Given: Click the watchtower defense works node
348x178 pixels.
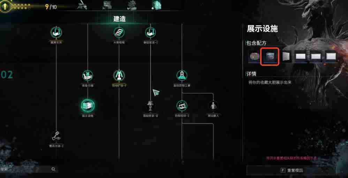Looking at the screenshot, I should coord(182,76).
